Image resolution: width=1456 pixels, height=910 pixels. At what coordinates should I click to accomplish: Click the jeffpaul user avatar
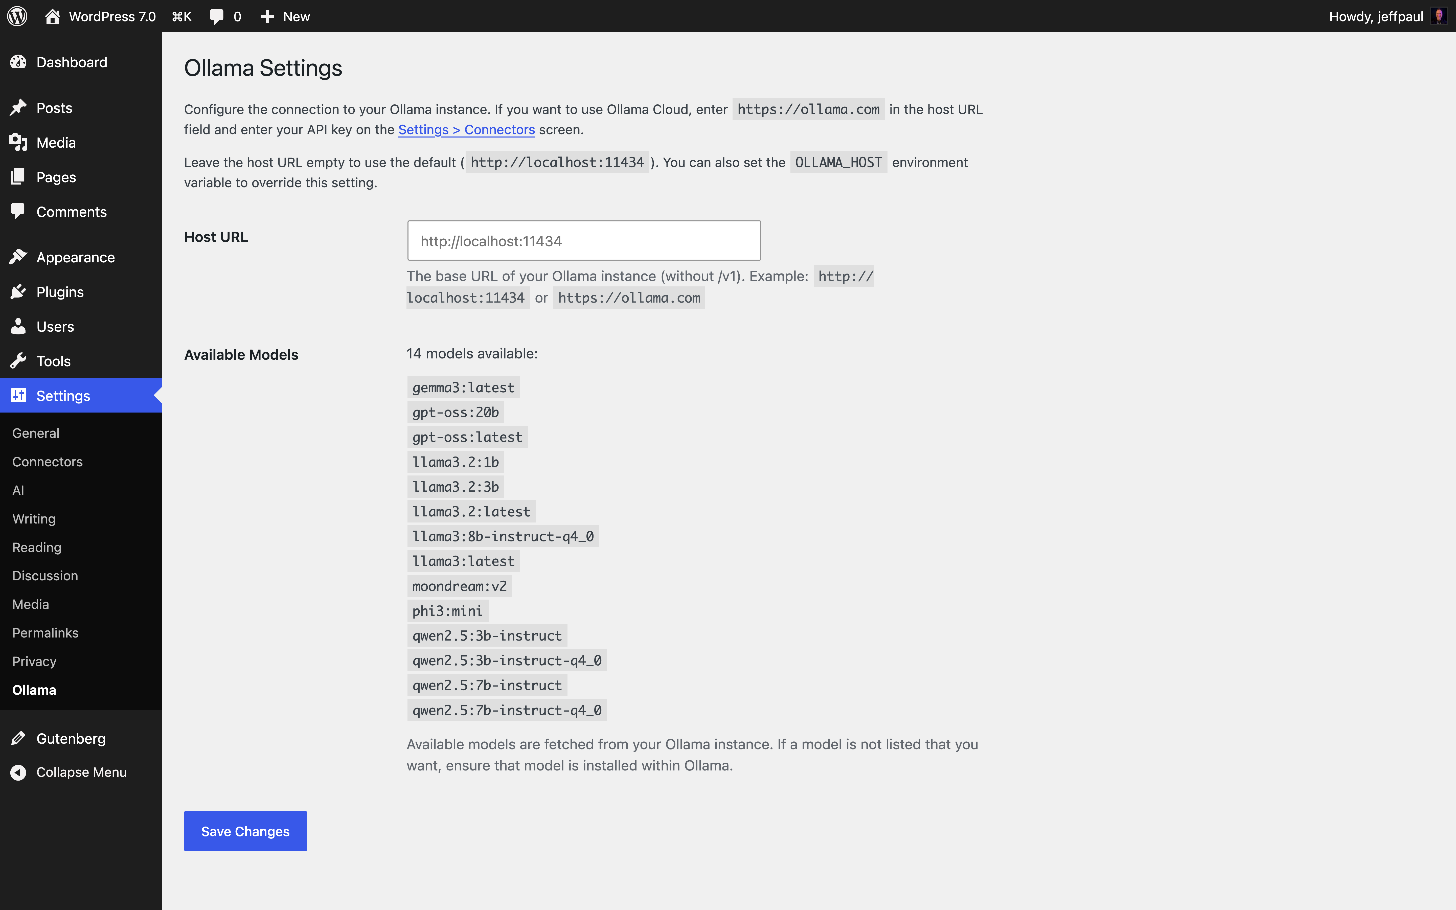(x=1439, y=16)
